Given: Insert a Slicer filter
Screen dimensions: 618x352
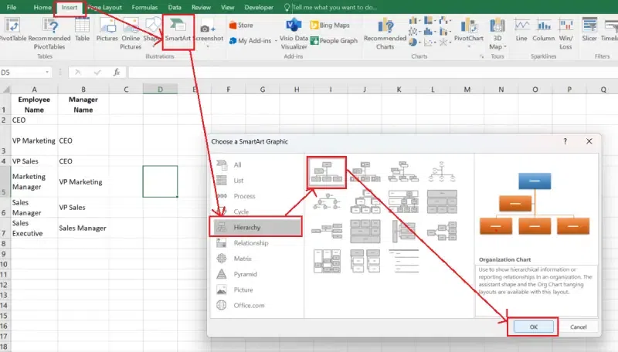Looking at the screenshot, I should pos(589,30).
